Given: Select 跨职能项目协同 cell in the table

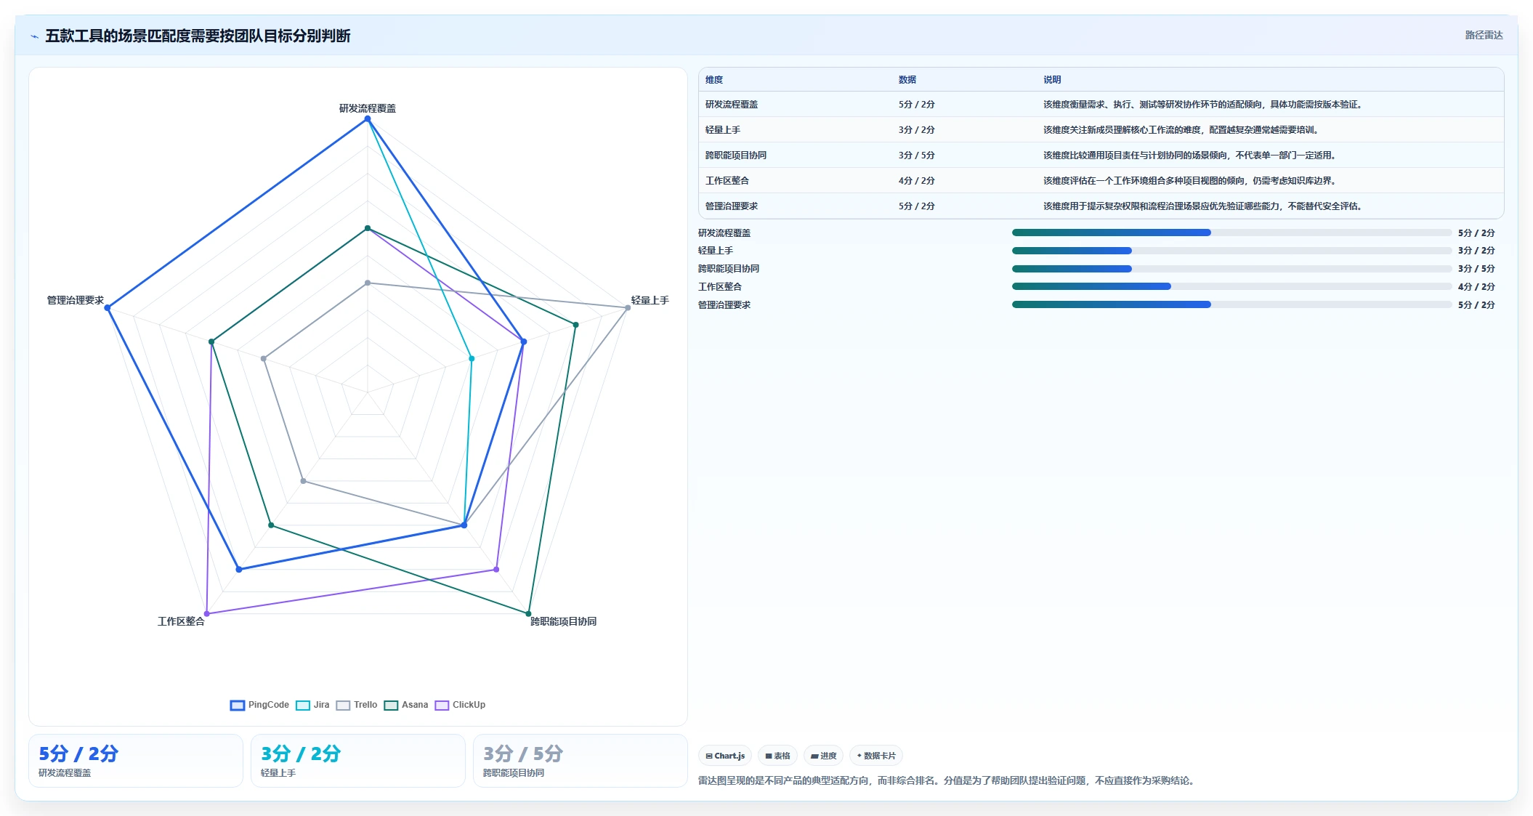Looking at the screenshot, I should click(736, 155).
